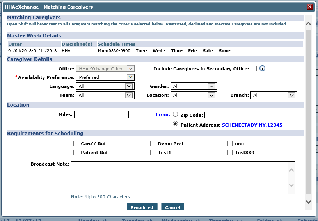Select the Patient Address radio option
Viewport: 318px width, 221px height.
[x=175, y=124]
